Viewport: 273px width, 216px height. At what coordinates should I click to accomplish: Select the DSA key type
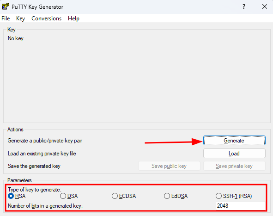click(69, 196)
